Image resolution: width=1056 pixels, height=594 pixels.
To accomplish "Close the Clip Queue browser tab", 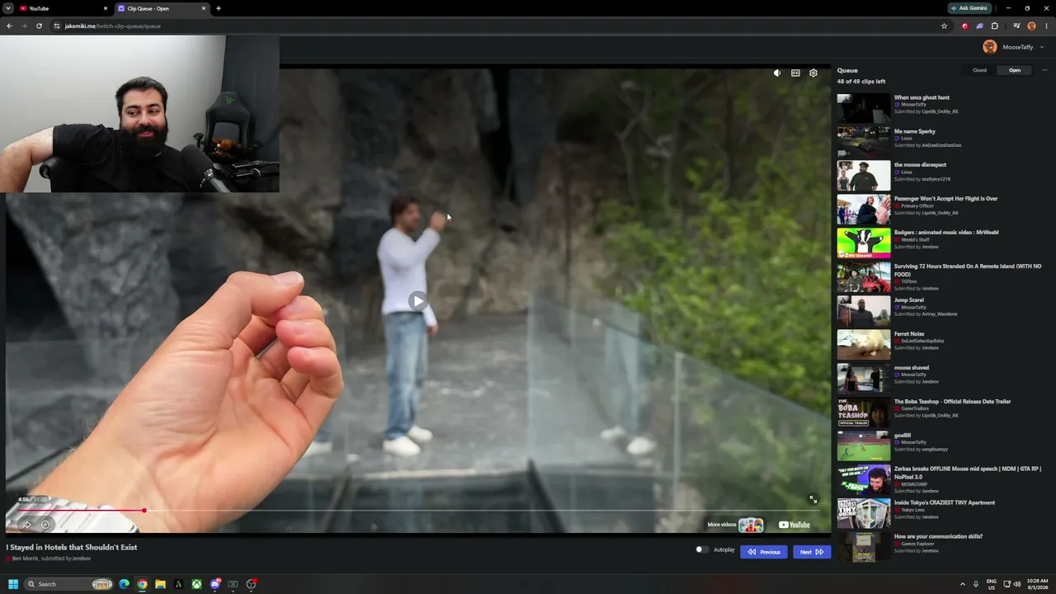I will pos(204,8).
